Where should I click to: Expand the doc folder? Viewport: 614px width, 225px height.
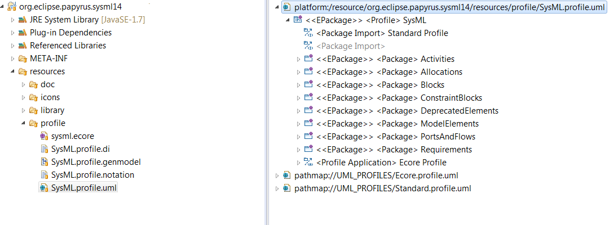click(23, 85)
